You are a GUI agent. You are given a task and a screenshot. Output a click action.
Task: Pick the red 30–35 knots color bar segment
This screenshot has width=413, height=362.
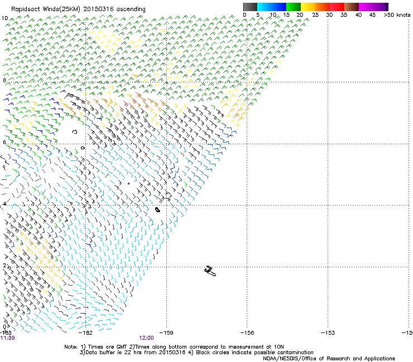[337, 7]
